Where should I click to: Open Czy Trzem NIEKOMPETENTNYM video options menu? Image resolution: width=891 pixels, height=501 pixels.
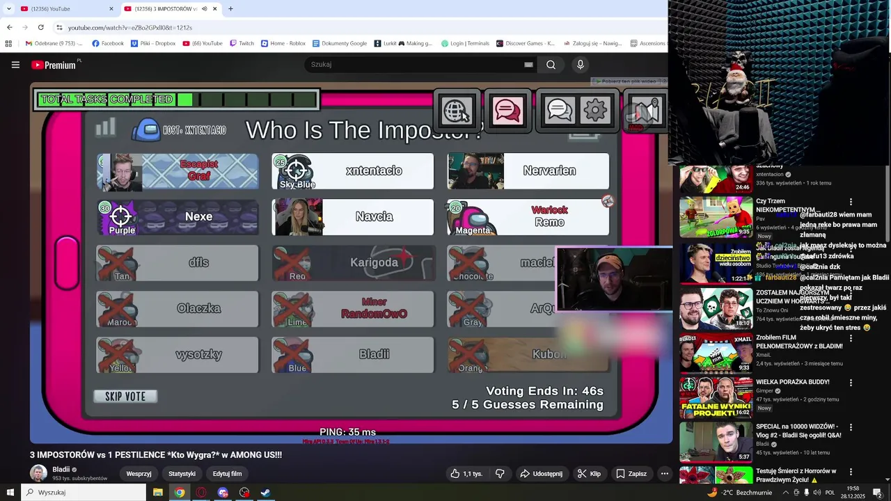click(x=851, y=202)
